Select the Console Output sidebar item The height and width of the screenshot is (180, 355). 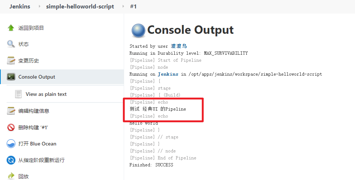62,77
